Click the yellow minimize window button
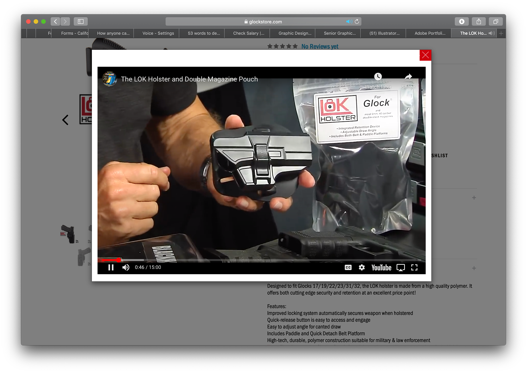The image size is (527, 373). click(x=36, y=21)
